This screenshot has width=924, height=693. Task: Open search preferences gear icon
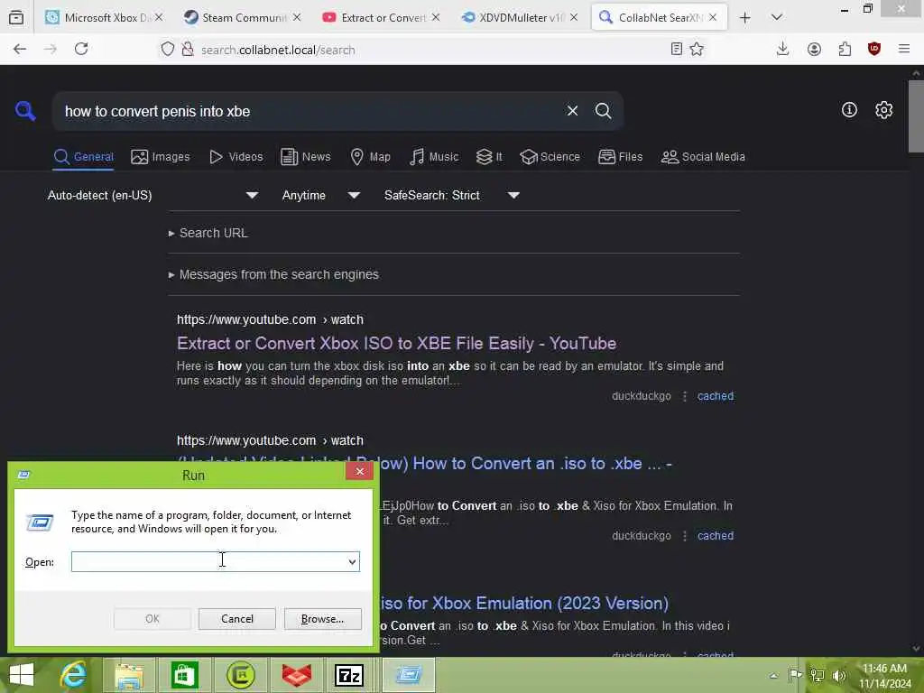[883, 109]
